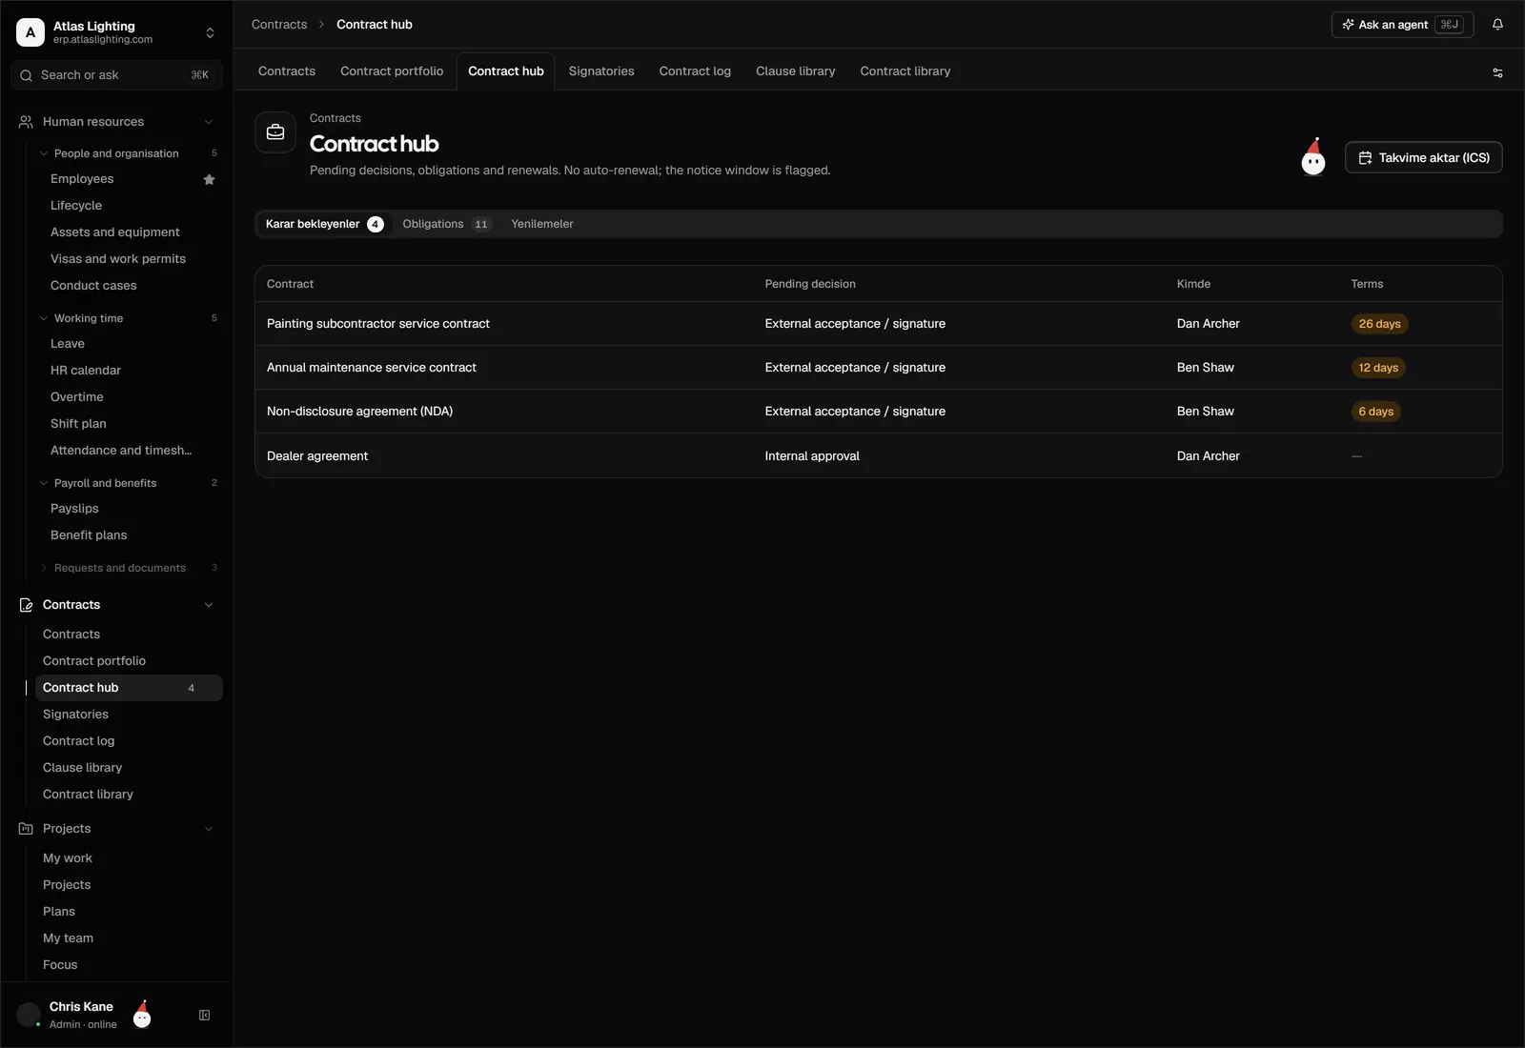Click the Atlas Lighting logo avatar
Image resolution: width=1525 pixels, height=1048 pixels.
pyautogui.click(x=30, y=32)
